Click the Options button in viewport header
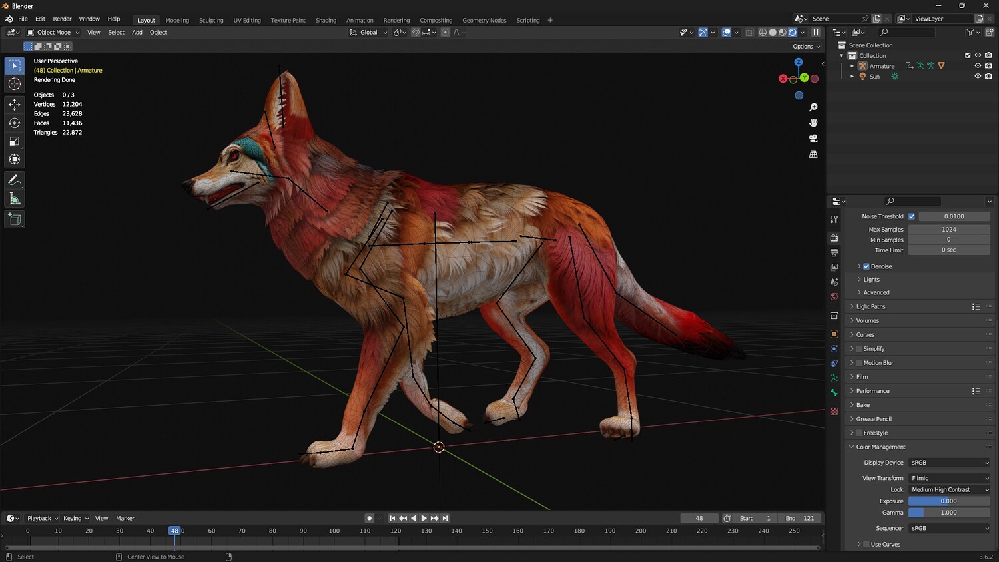This screenshot has width=999, height=562. tap(806, 47)
